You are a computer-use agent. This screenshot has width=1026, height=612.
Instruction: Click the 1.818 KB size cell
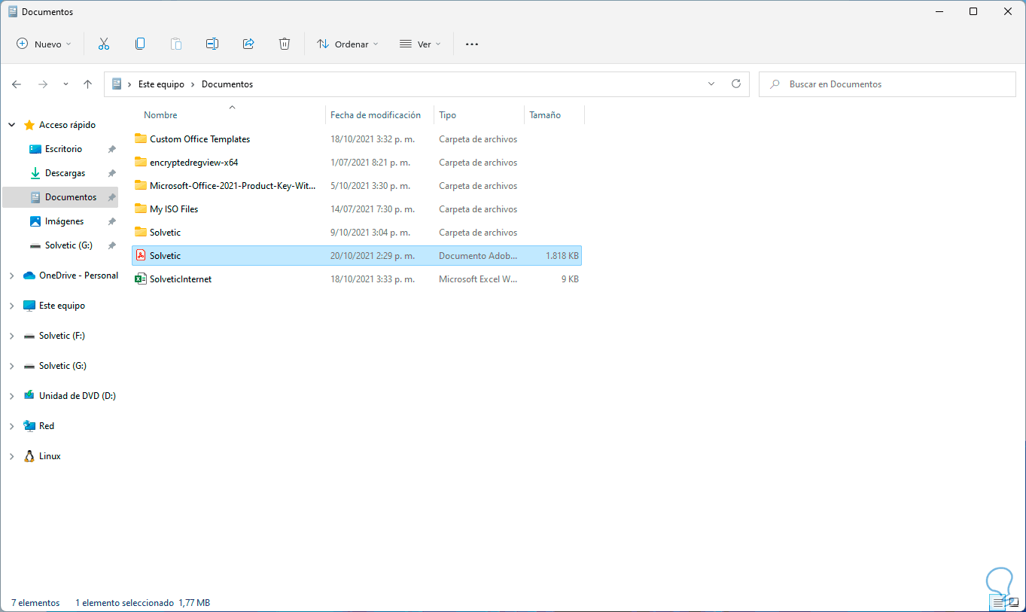pyautogui.click(x=562, y=256)
